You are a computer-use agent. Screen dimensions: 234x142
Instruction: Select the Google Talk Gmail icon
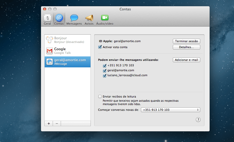click(x=49, y=51)
